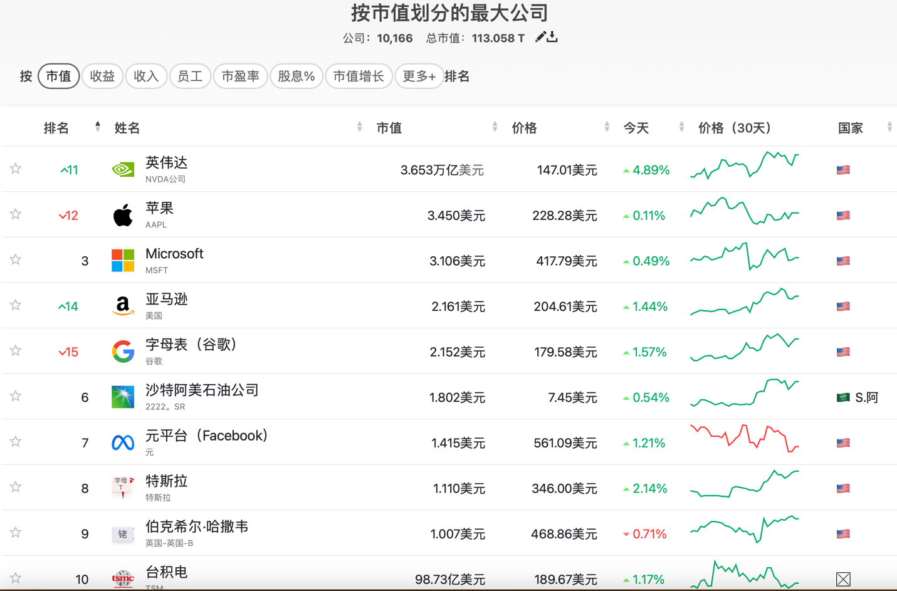Screen dimensions: 897x591
Task: Click the 30-day price chart for 特斯拉
Action: [745, 484]
